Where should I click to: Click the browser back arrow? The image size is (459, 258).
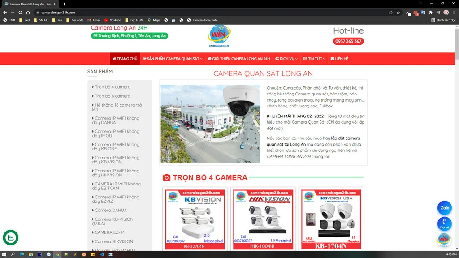coord(5,12)
